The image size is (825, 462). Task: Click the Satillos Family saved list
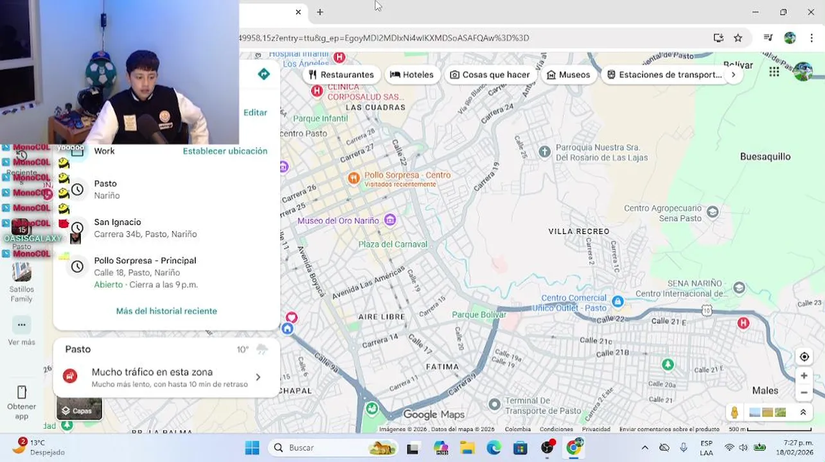21,282
